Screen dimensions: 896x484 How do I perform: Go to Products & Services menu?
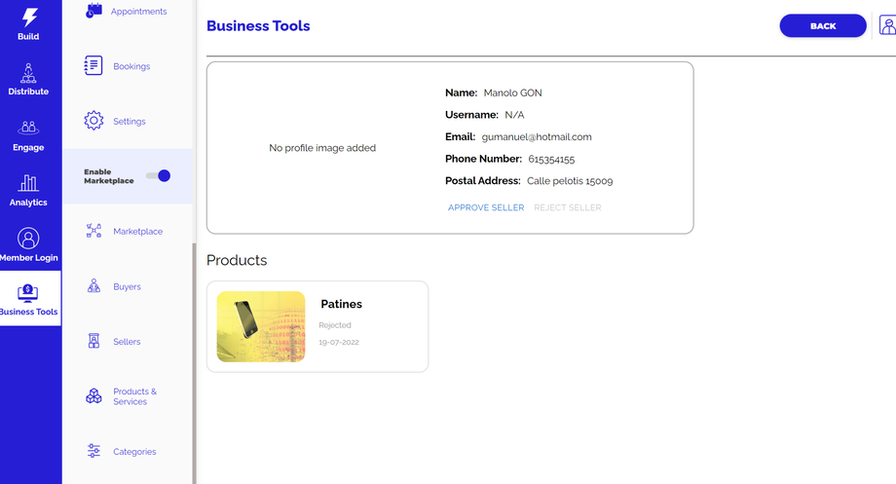click(x=134, y=396)
